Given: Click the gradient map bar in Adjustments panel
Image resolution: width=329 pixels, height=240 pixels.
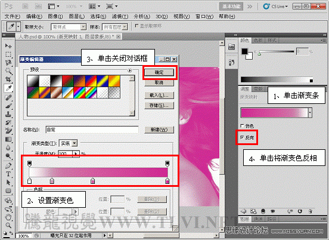Looking at the screenshot, I should 275,113.
